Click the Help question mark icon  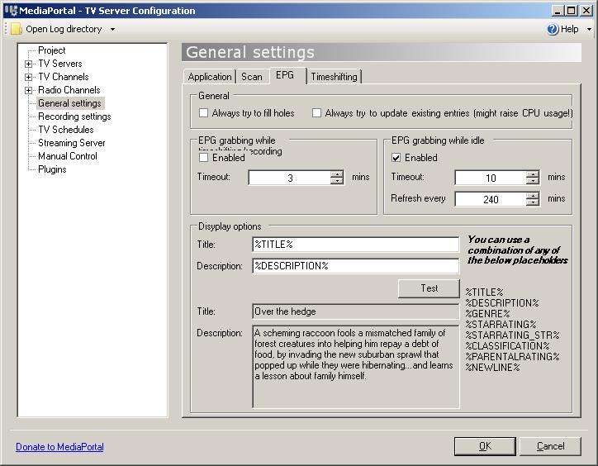click(553, 29)
